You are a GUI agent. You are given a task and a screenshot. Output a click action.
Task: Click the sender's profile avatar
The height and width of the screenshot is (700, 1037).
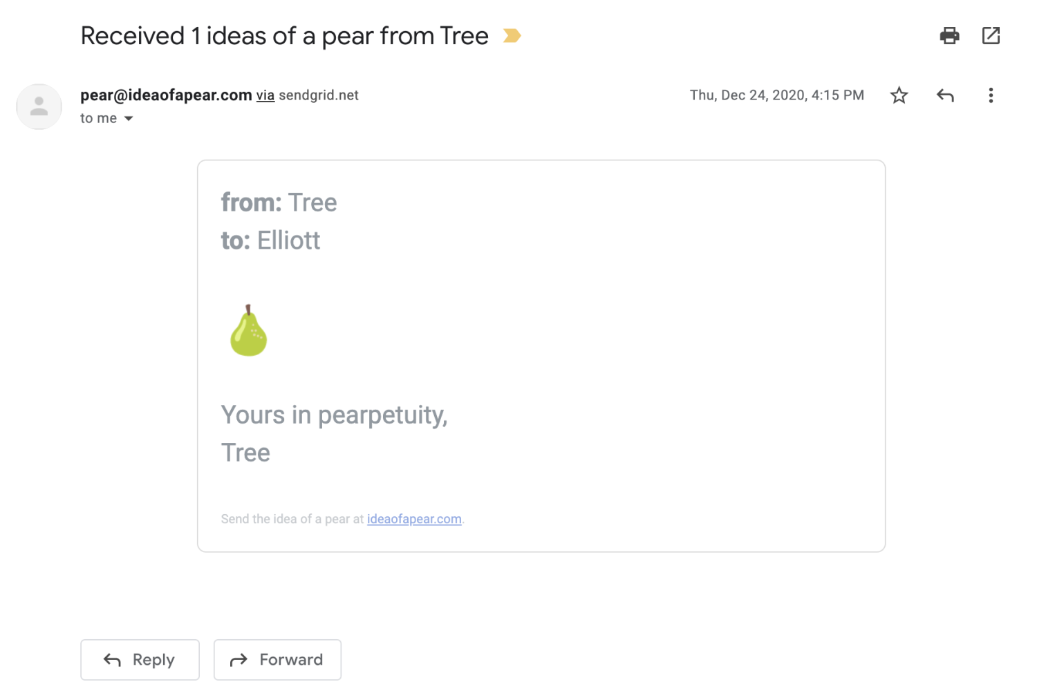point(39,106)
